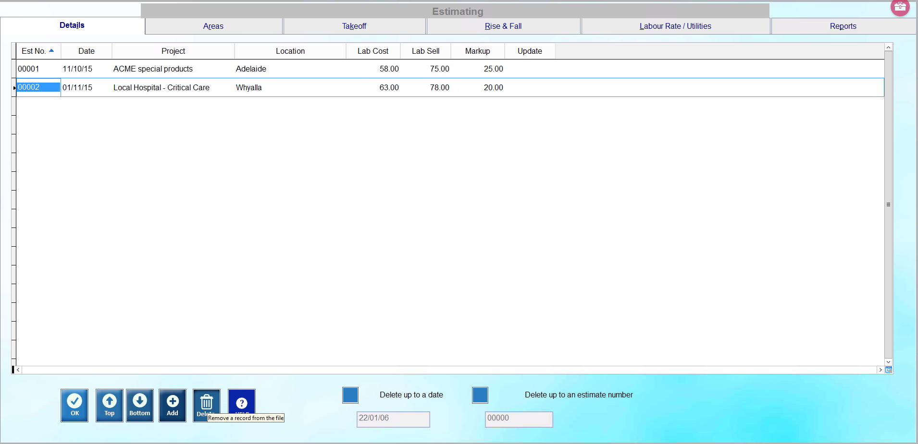Jump to Top record button
This screenshot has width=918, height=444.
point(110,406)
